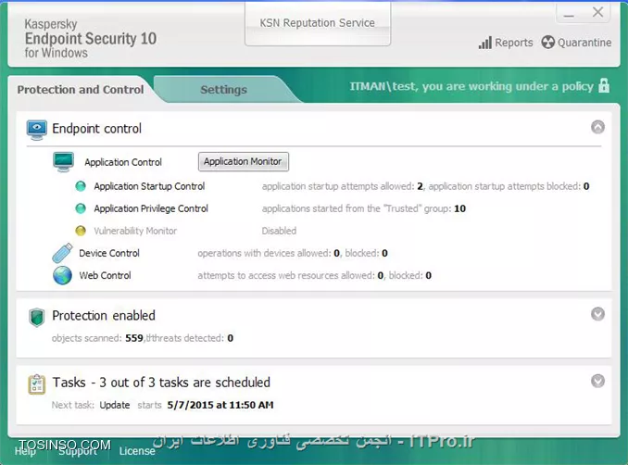Click the green Protection shield icon
Screen dimensions: 628x465
[37, 318]
